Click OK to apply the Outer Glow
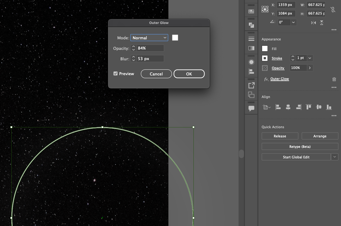Screen dimensions: 341x226 click(189, 74)
